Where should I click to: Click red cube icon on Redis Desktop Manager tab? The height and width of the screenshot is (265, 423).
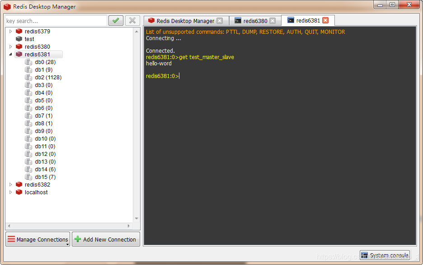point(151,20)
